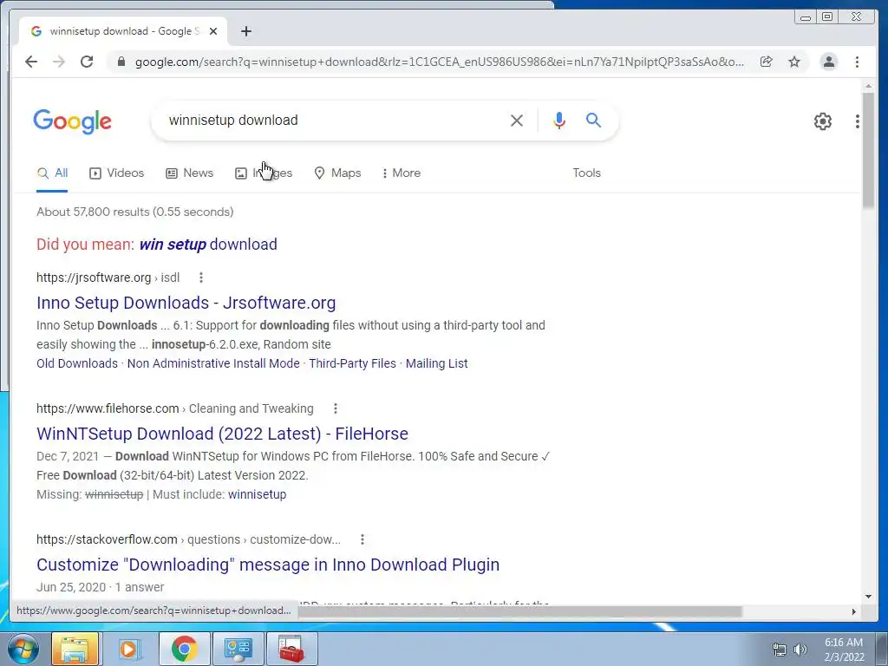The width and height of the screenshot is (888, 666).
Task: Click the browser address bar URL
Action: coord(440,62)
